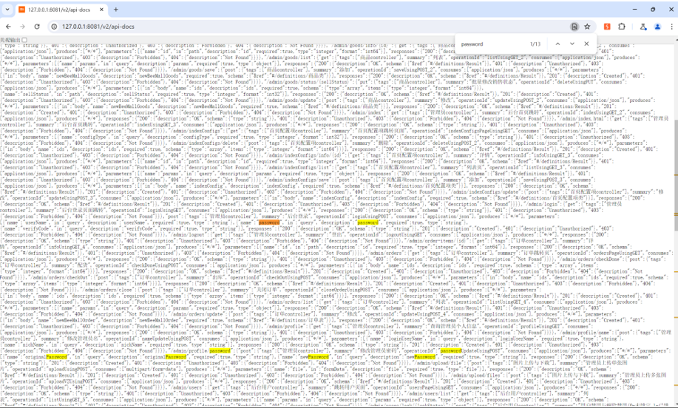Click the orange extension icon in toolbar
This screenshot has width=678, height=408.
[607, 27]
